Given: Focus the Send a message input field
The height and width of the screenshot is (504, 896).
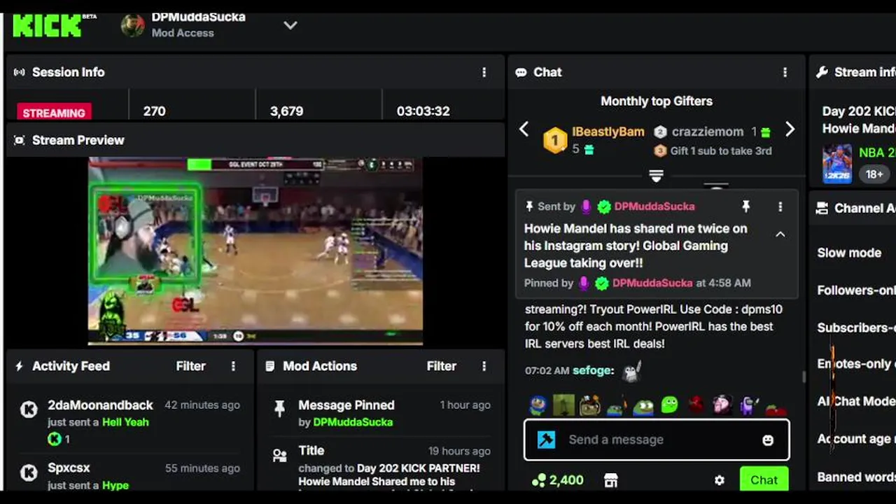Looking at the screenshot, I should point(657,440).
